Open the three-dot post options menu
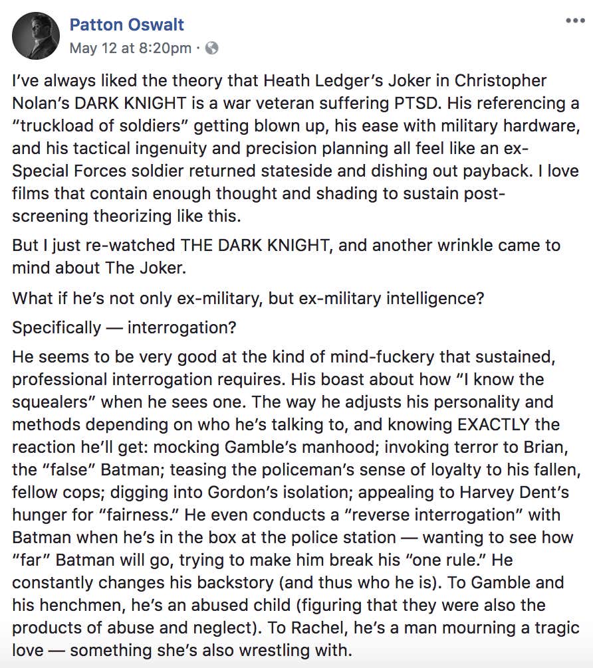 (x=575, y=21)
